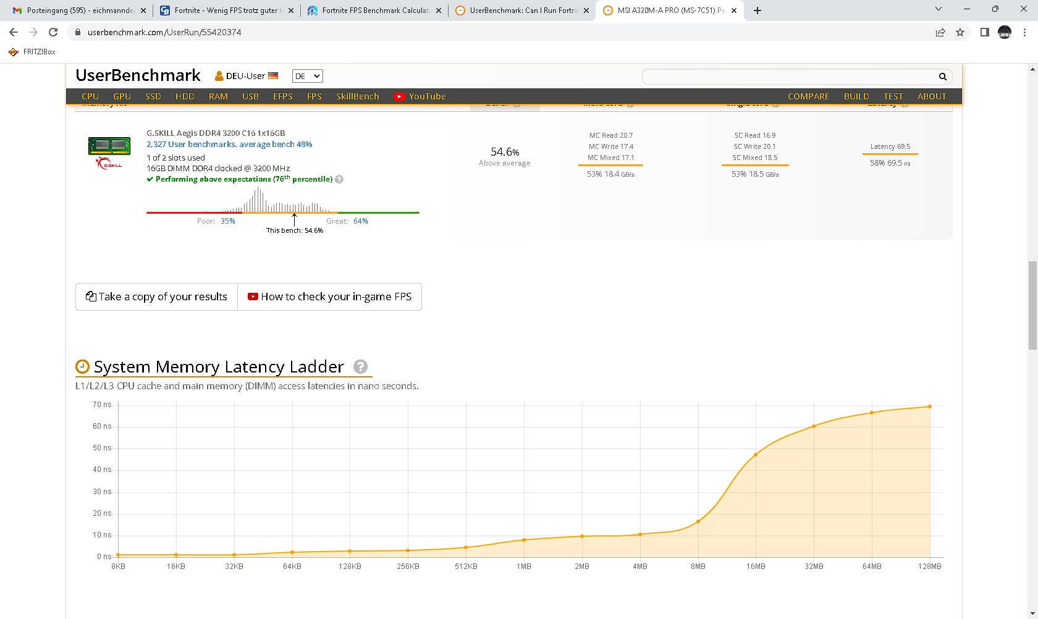Open the tab search chevron
This screenshot has width=1038, height=619.
[x=939, y=9]
